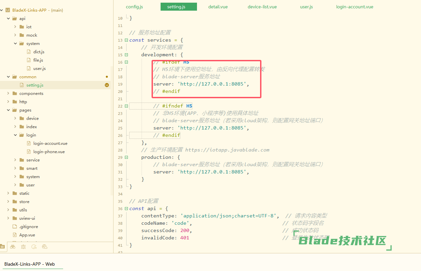Switch to the device-list.vue tab
This screenshot has height=271, width=421.
click(x=262, y=7)
